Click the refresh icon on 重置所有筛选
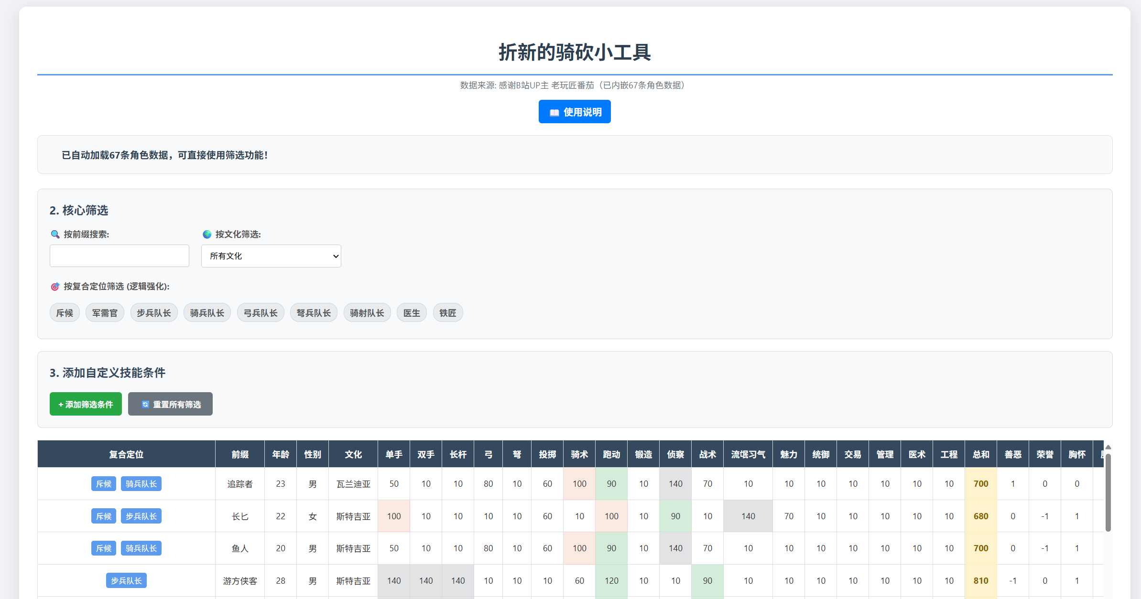The width and height of the screenshot is (1141, 599). click(145, 405)
